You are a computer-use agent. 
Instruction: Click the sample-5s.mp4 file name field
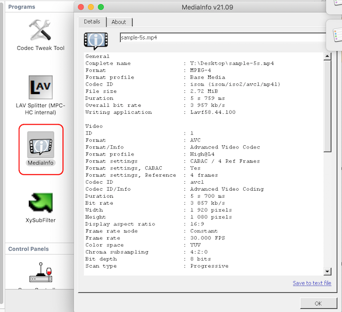point(222,37)
